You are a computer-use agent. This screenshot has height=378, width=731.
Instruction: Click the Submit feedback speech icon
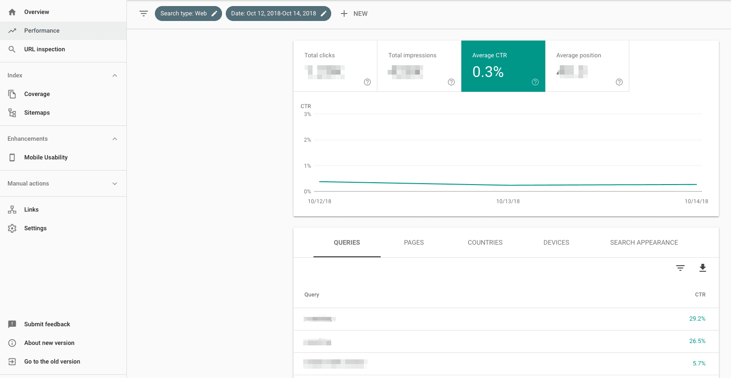click(12, 324)
